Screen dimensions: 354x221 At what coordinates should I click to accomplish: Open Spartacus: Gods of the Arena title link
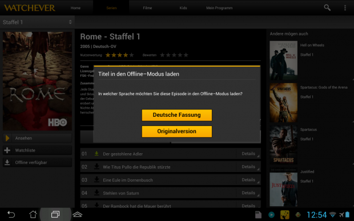coord(324,87)
